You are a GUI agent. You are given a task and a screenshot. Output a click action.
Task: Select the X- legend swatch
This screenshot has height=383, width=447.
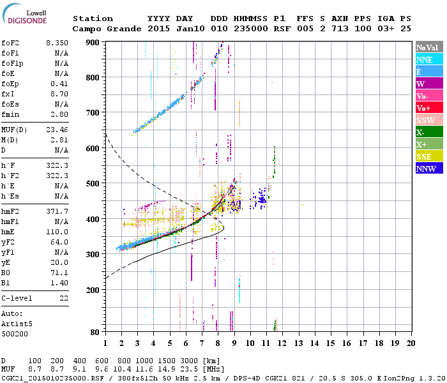click(429, 132)
